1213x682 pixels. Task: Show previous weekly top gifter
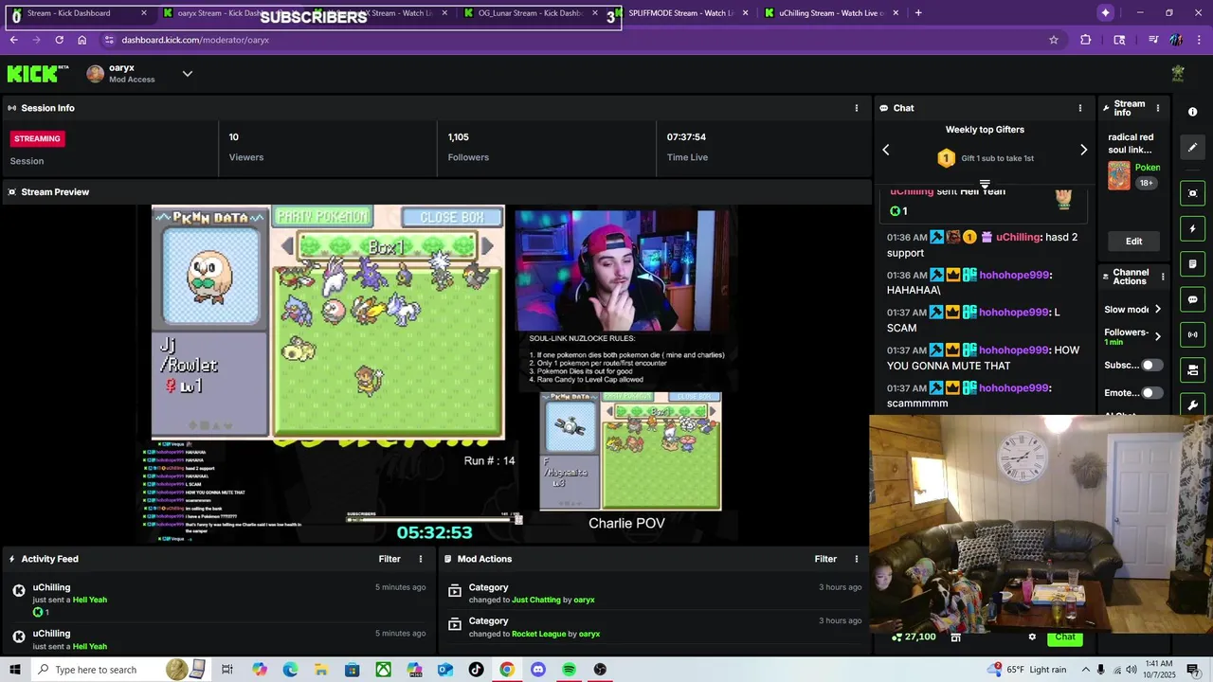pyautogui.click(x=886, y=150)
